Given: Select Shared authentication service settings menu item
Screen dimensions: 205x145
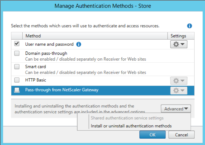Looking at the screenshot, I should click(127, 118).
